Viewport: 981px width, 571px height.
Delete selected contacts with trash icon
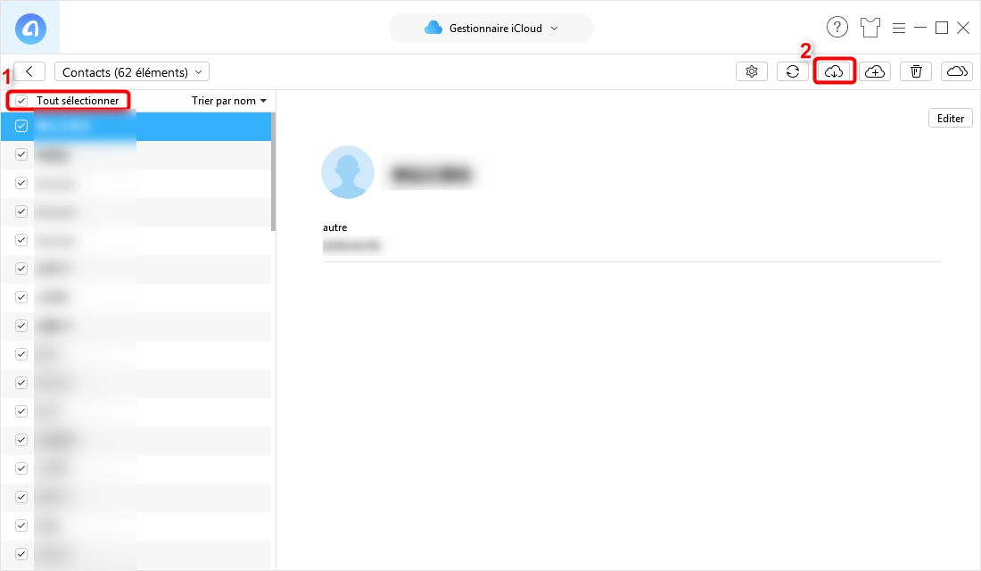(916, 71)
